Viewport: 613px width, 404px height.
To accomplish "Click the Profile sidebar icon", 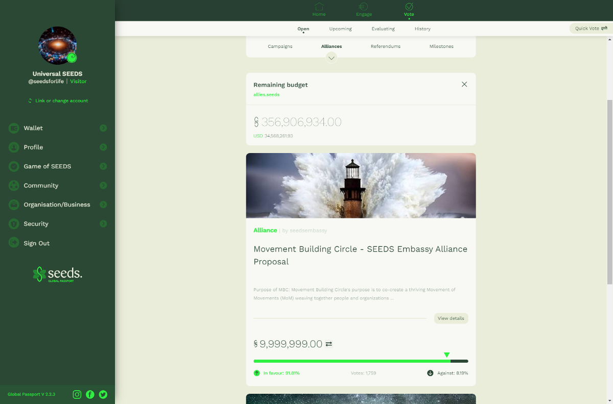I will coord(14,147).
